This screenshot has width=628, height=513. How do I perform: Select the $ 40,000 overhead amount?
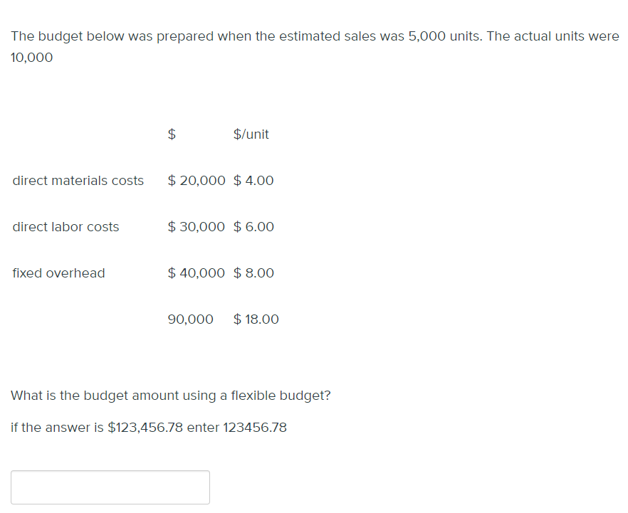(197, 273)
